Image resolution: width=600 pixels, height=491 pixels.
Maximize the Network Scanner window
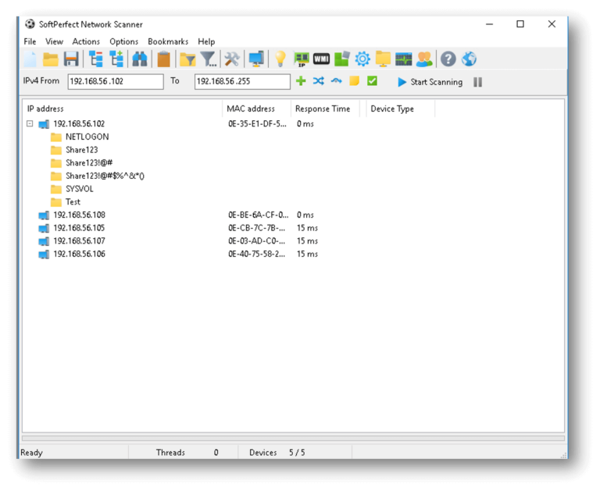[x=520, y=24]
